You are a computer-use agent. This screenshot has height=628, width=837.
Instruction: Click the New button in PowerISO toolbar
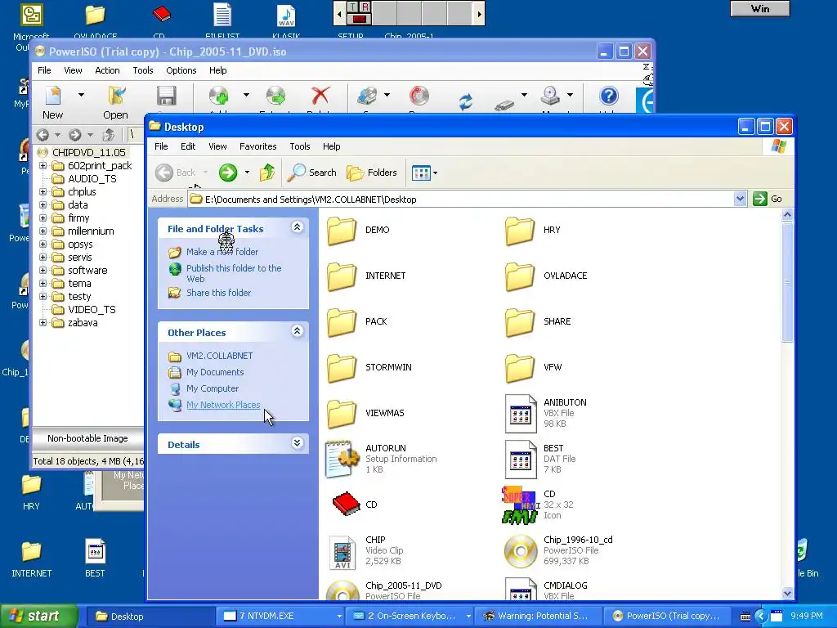point(53,102)
